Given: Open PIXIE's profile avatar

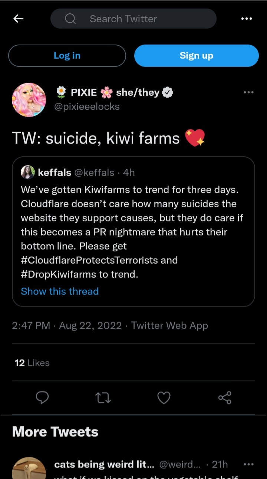Looking at the screenshot, I should [x=29, y=100].
